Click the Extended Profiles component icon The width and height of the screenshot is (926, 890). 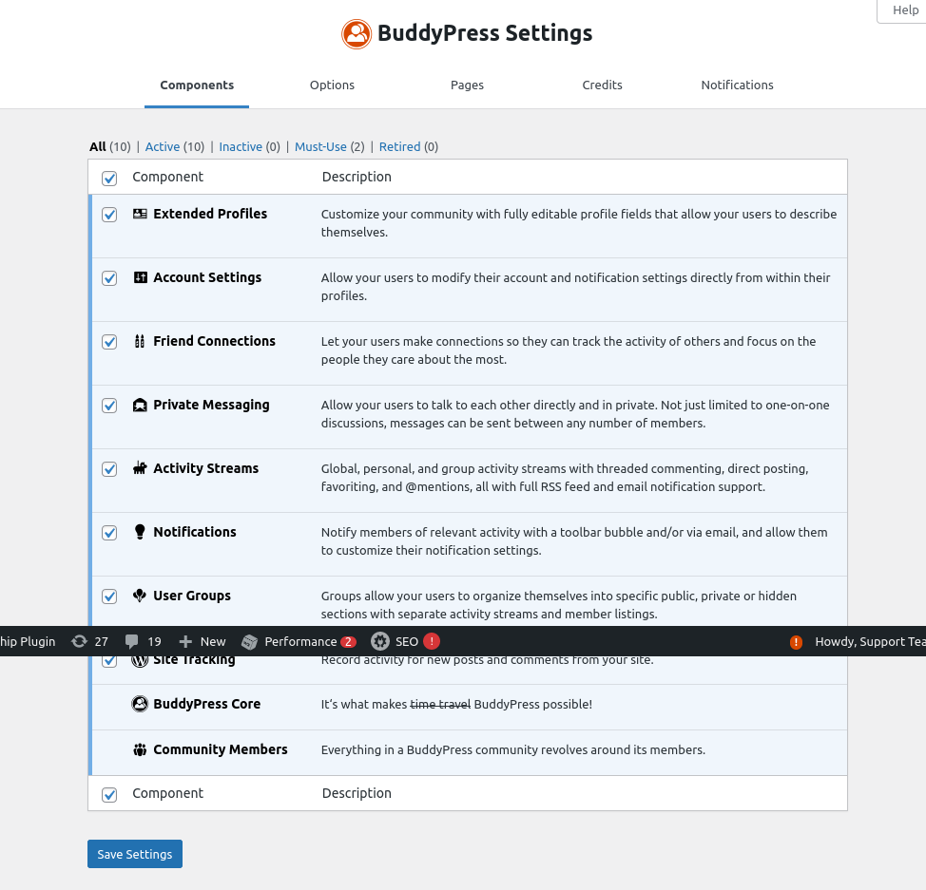tap(139, 214)
